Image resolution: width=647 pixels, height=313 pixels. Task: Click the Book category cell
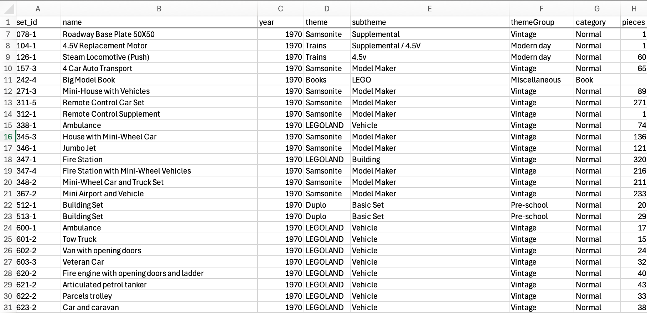point(597,80)
